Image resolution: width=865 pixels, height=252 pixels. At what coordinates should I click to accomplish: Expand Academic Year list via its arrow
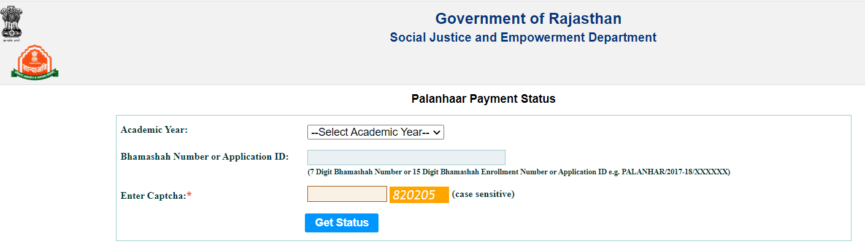click(438, 132)
